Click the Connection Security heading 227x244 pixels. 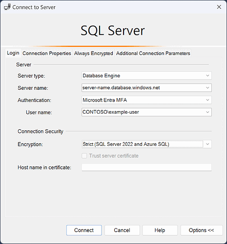coord(41,131)
